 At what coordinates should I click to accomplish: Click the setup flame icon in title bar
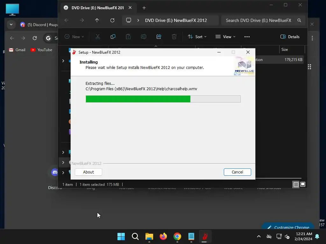74,52
